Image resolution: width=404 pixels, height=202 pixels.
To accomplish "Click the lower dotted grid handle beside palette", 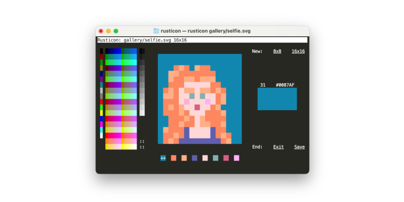I will click(142, 146).
